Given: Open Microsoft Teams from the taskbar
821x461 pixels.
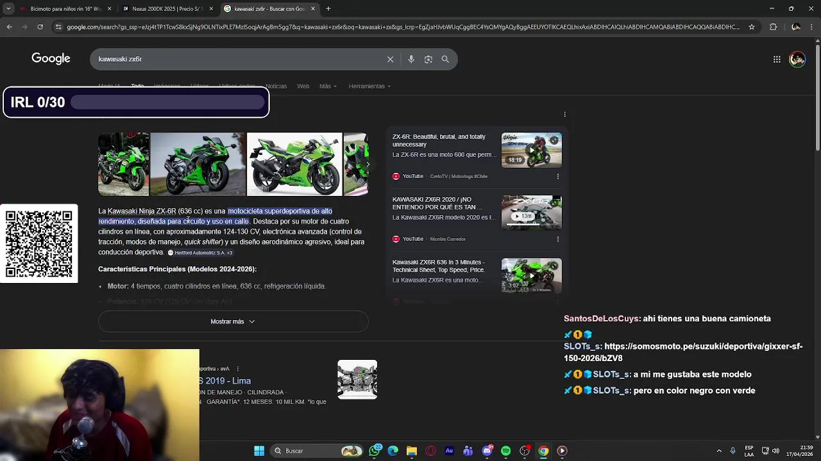Looking at the screenshot, I should tap(468, 451).
